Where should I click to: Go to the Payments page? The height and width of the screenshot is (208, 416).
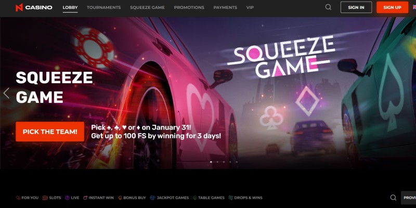point(225,7)
